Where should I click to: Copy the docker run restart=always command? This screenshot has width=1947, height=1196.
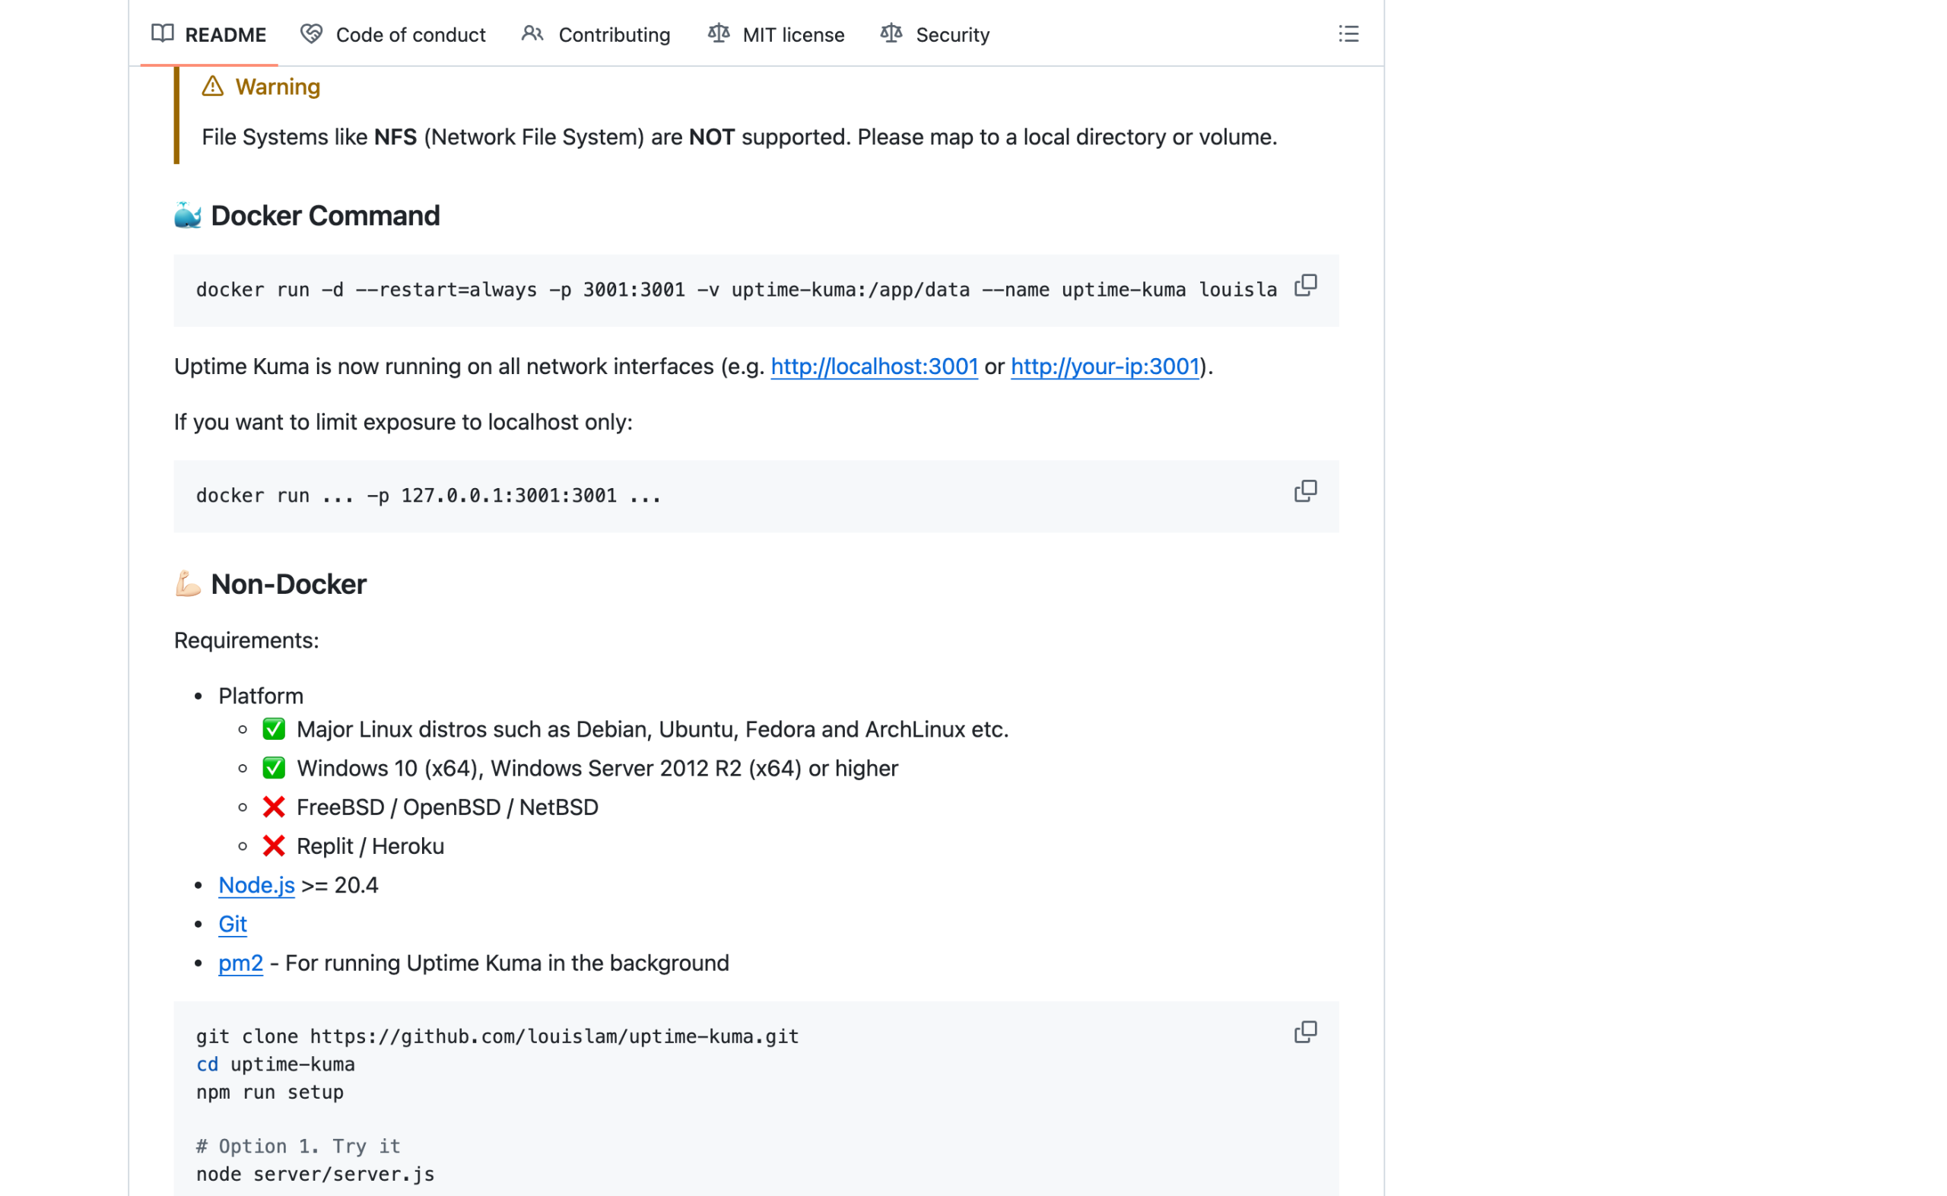(1305, 286)
